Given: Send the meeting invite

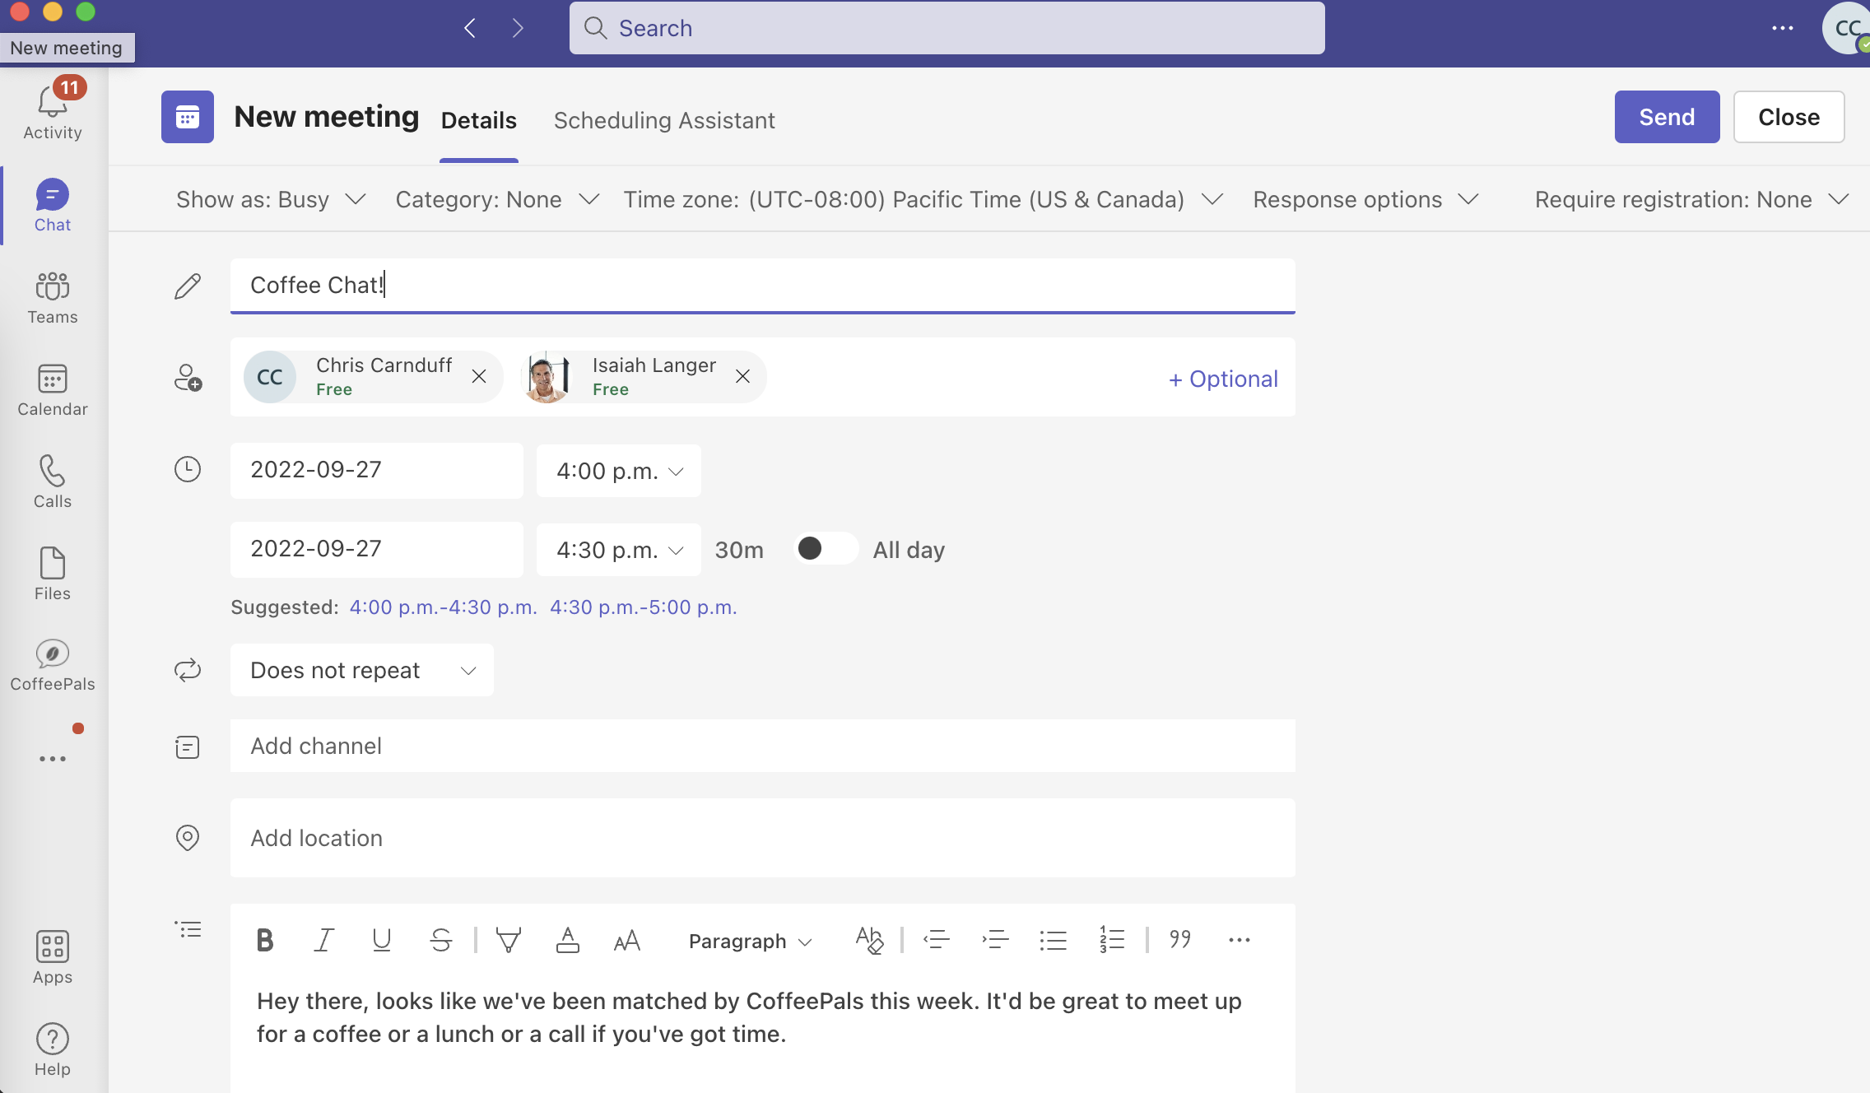Looking at the screenshot, I should pyautogui.click(x=1666, y=116).
